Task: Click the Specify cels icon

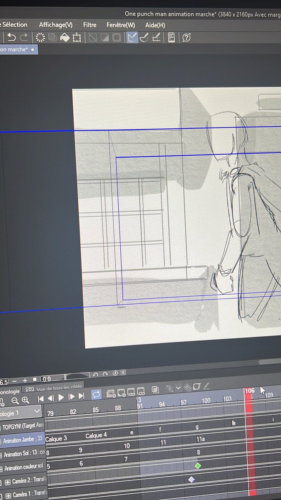Action: [x=131, y=392]
